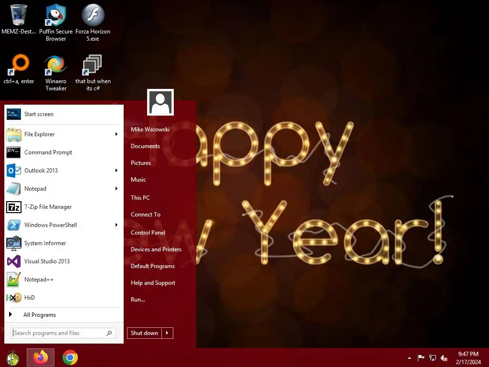Open Documents from start menu
This screenshot has height=367, width=489.
145,146
